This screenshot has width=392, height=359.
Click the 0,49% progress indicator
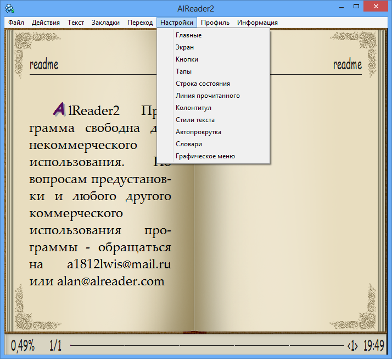[23, 346]
